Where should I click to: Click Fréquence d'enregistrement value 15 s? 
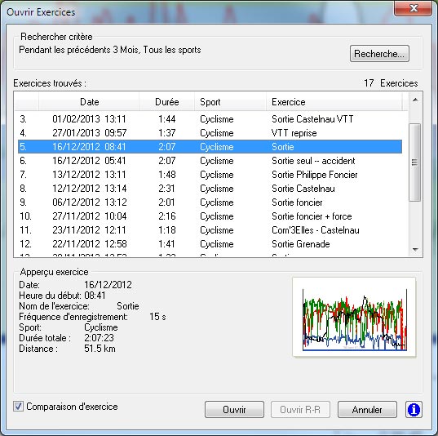[x=157, y=317]
